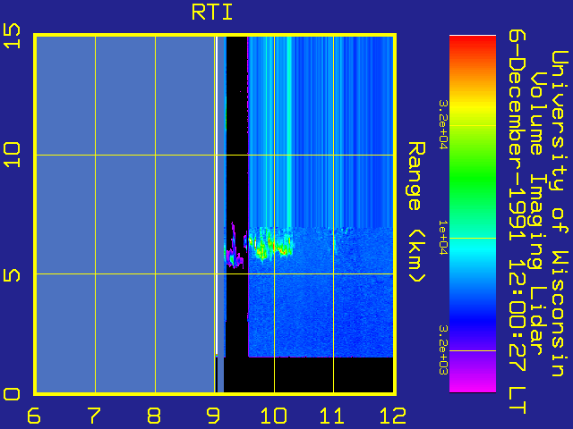Click the '6-December-1991 12:00:27 LT' timestamp
The width and height of the screenshot is (573, 429).
[x=517, y=222]
